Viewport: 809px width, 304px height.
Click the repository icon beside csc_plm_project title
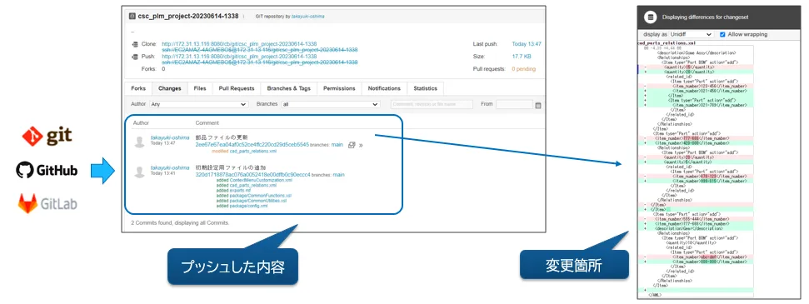click(x=132, y=16)
